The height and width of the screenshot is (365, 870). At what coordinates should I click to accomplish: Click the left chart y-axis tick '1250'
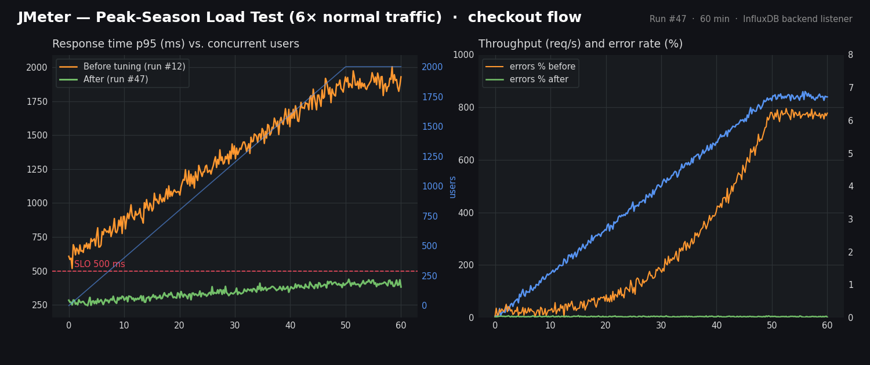pyautogui.click(x=37, y=169)
